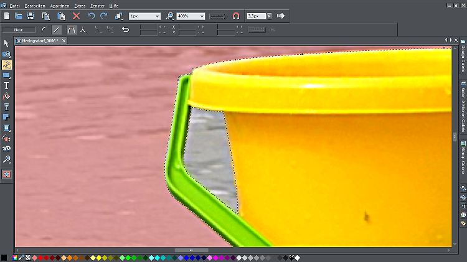This screenshot has height=262, width=467.
Task: Select the Fill bucket tool
Action: click(6, 96)
